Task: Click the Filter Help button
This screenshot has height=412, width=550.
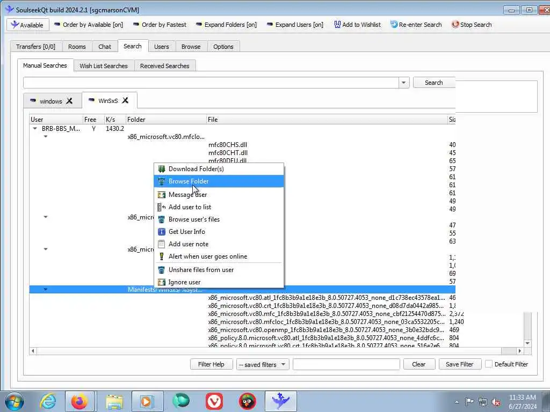Action: tap(211, 364)
